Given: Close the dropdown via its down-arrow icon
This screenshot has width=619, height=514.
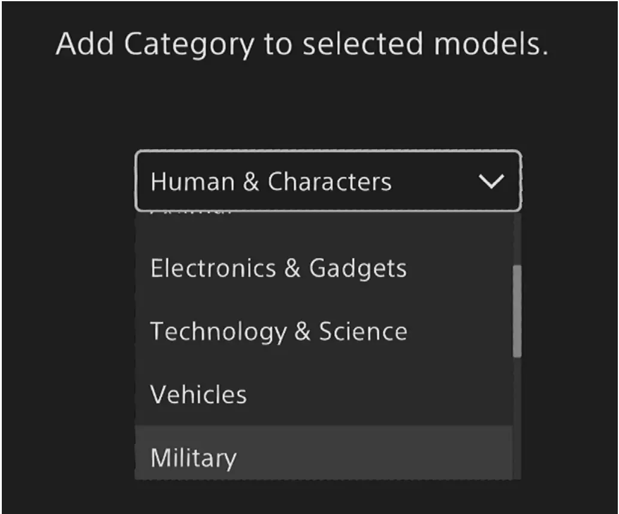Looking at the screenshot, I should point(491,182).
